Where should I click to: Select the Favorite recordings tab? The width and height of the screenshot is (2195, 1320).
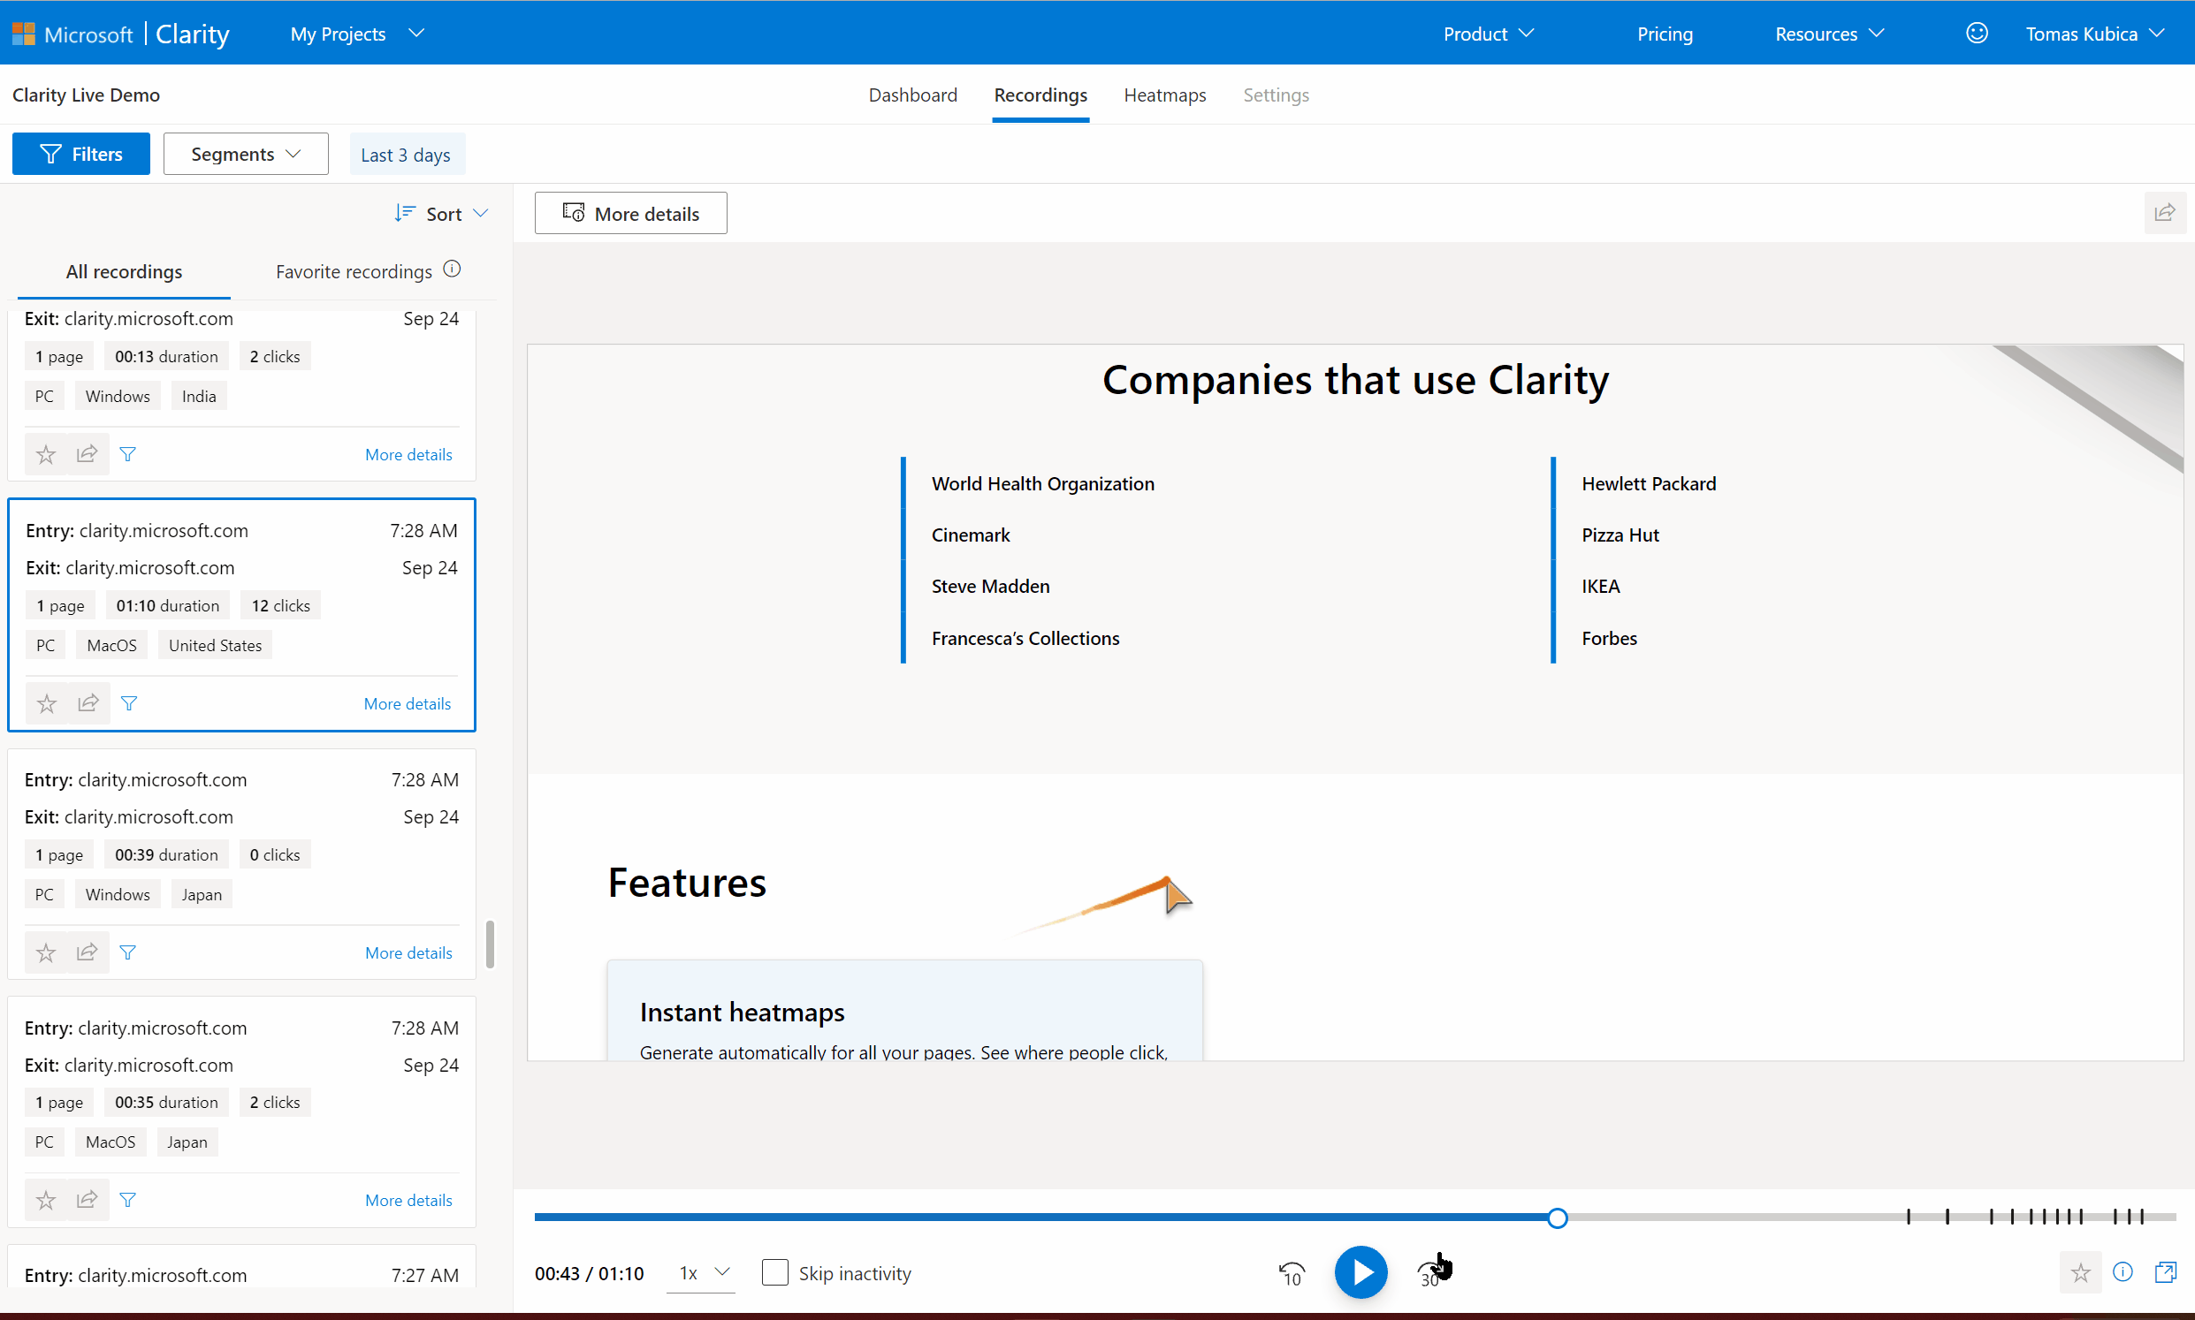pyautogui.click(x=354, y=271)
